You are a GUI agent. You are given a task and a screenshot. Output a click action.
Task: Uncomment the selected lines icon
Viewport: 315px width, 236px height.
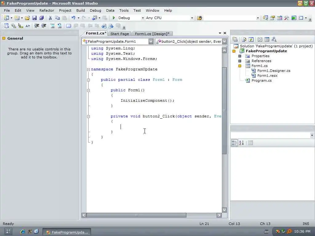pyautogui.click(x=59, y=26)
